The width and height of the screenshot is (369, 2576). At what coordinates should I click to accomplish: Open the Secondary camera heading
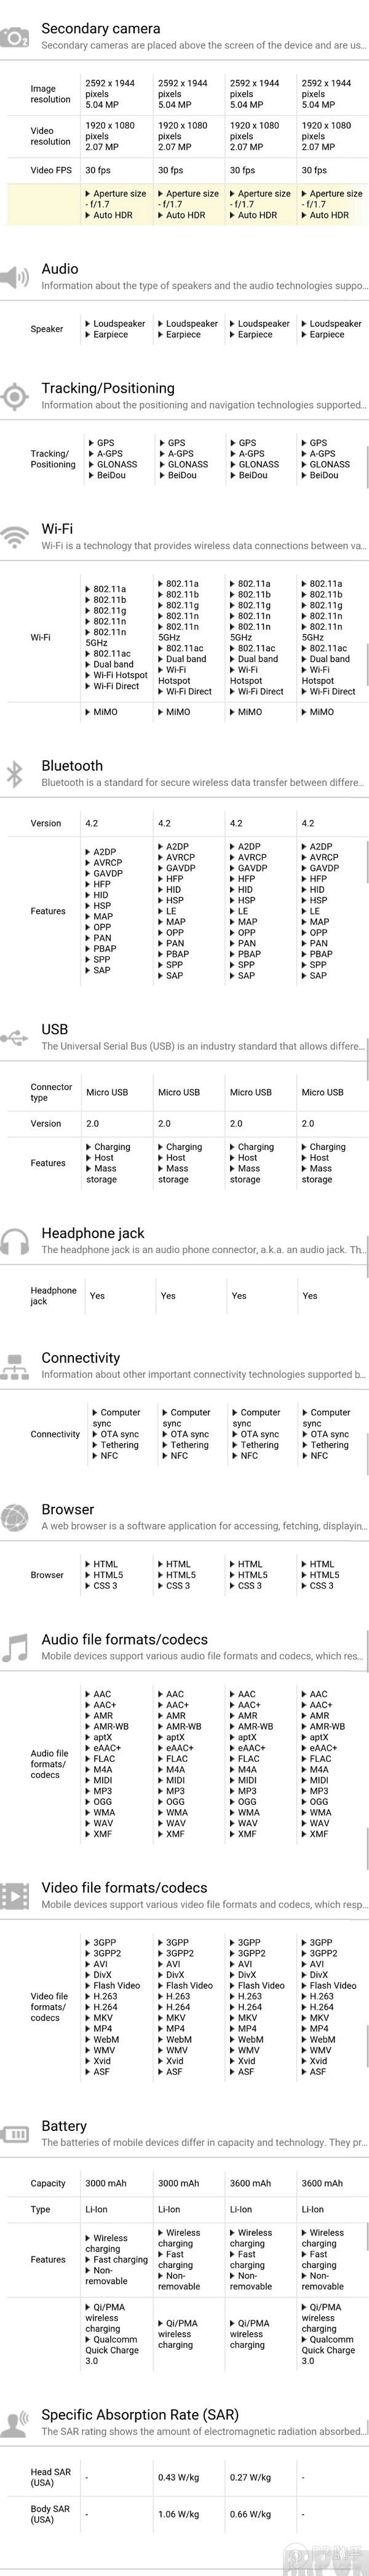pos(100,29)
